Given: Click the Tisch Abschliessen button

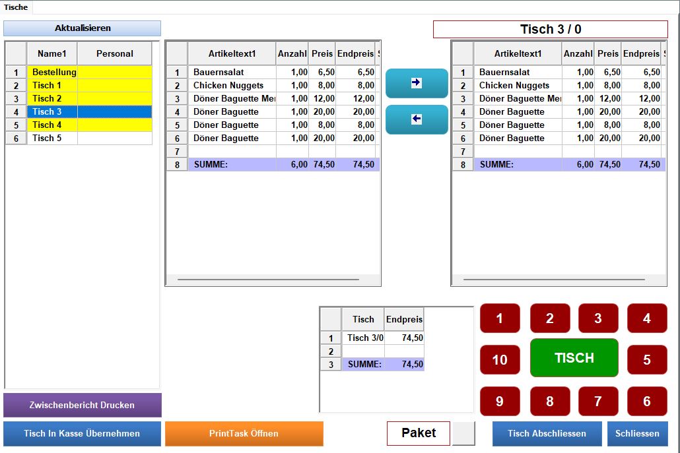Looking at the screenshot, I should [x=547, y=433].
